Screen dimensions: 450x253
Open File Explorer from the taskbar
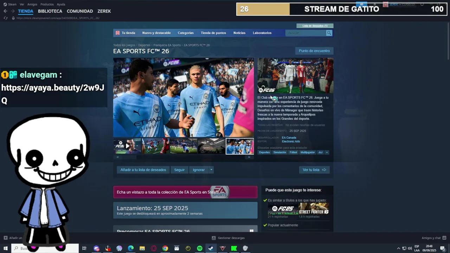coord(142,248)
